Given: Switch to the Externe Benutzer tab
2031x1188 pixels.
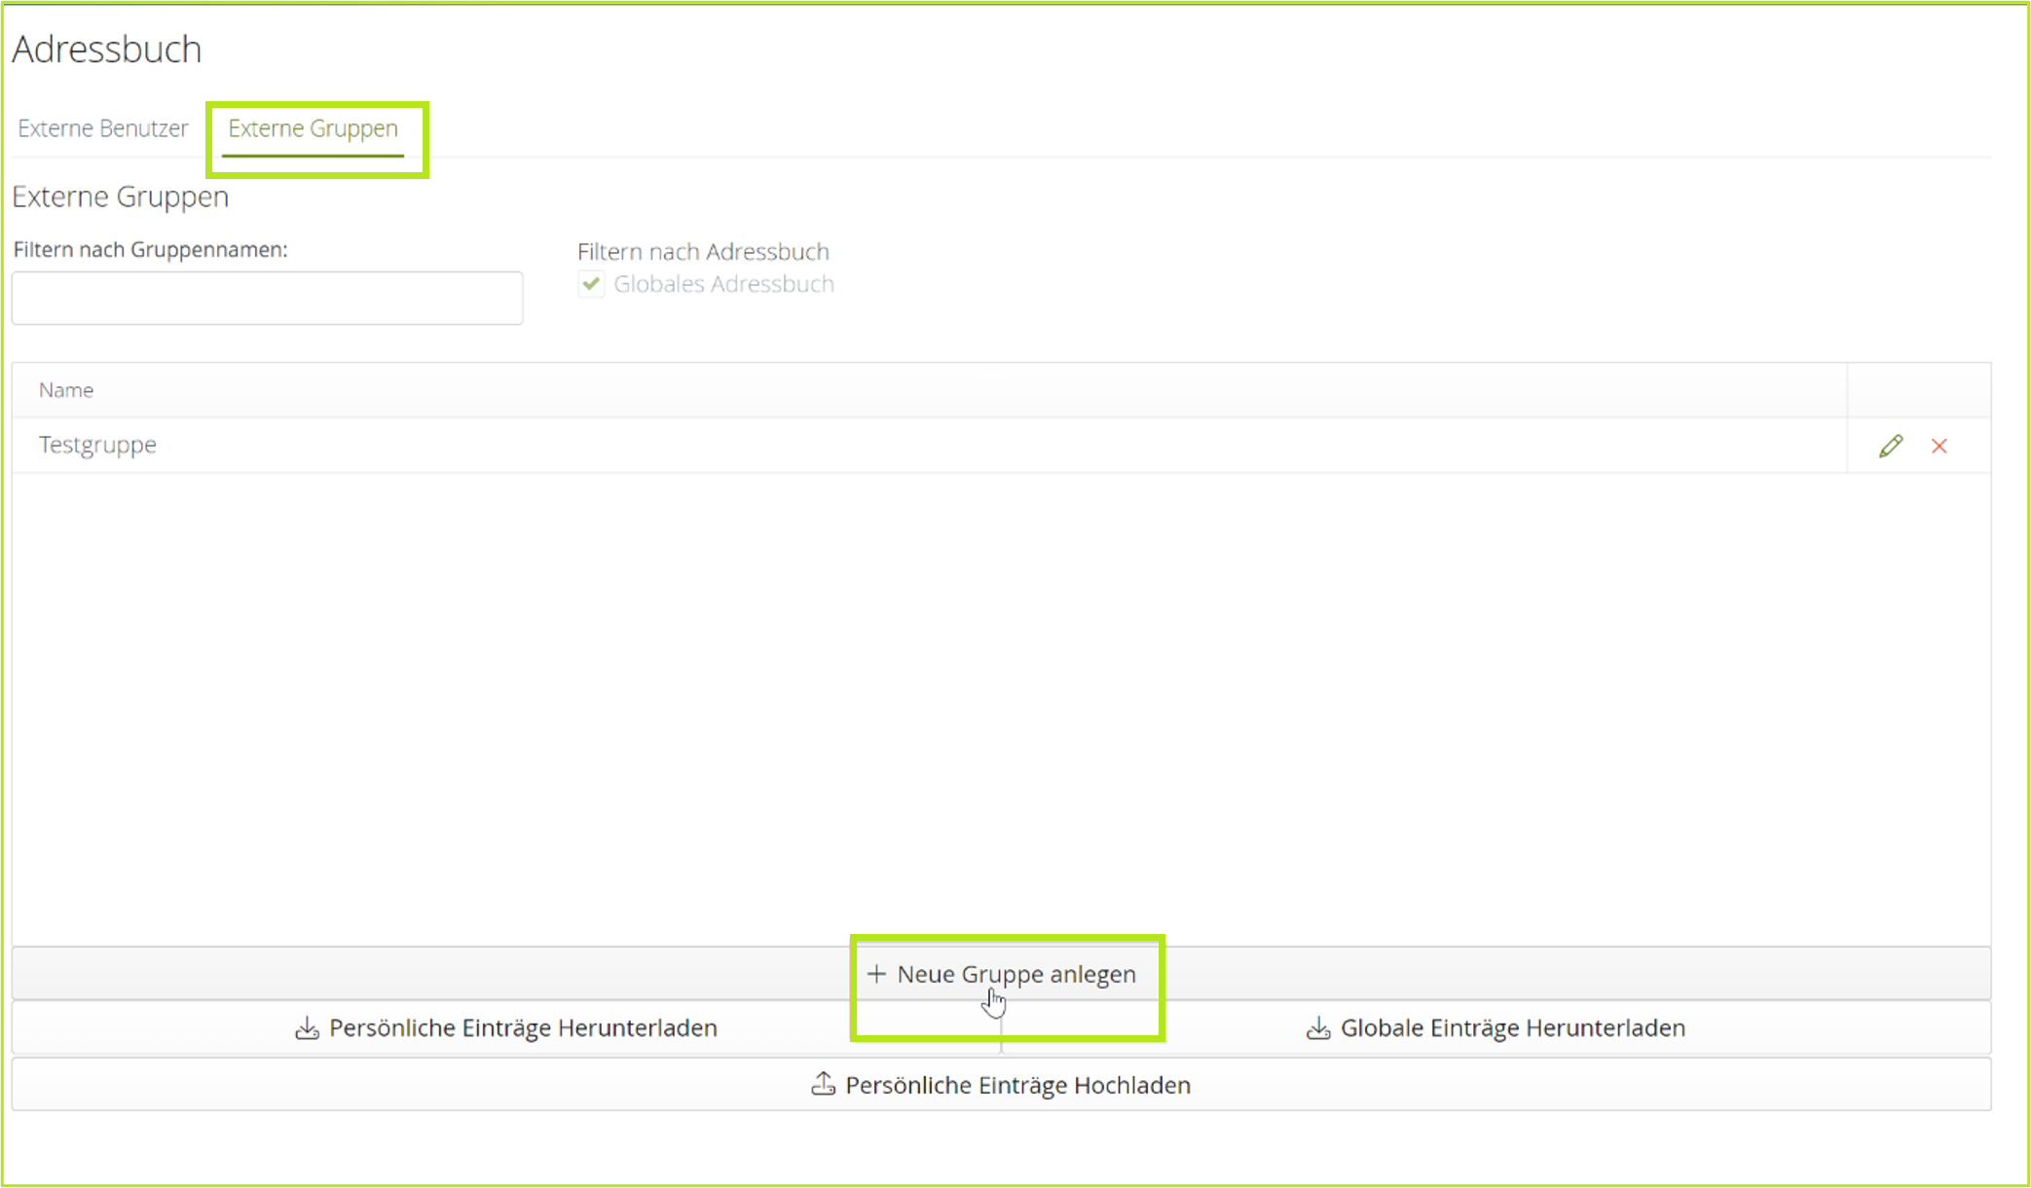Looking at the screenshot, I should [102, 128].
